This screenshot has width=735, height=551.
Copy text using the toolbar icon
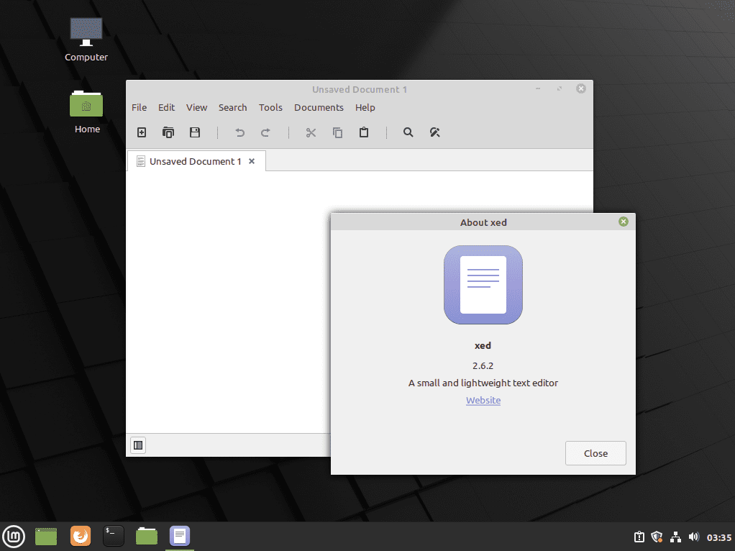point(337,132)
